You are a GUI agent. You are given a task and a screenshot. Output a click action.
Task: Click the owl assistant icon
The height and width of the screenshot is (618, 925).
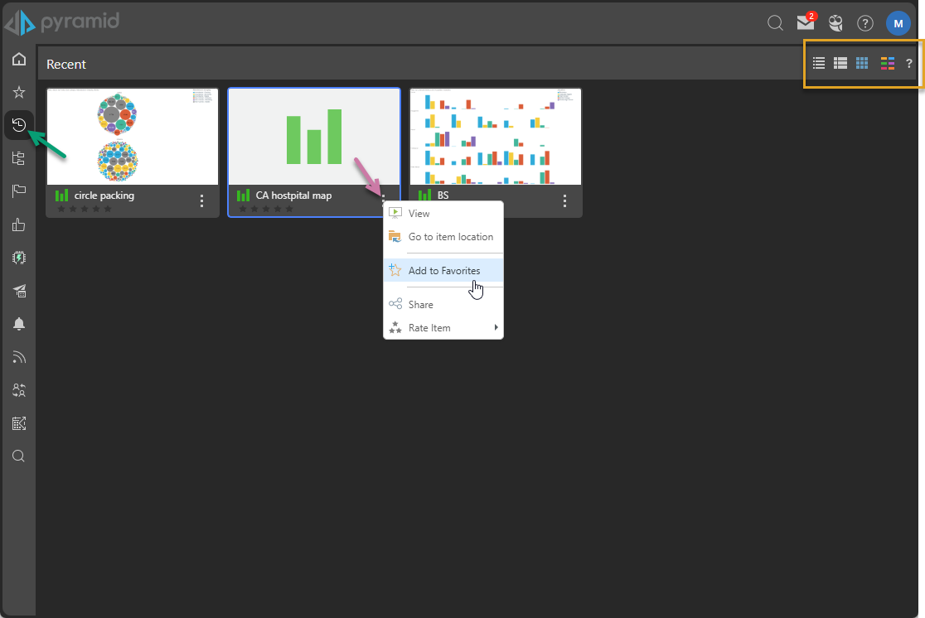[835, 23]
